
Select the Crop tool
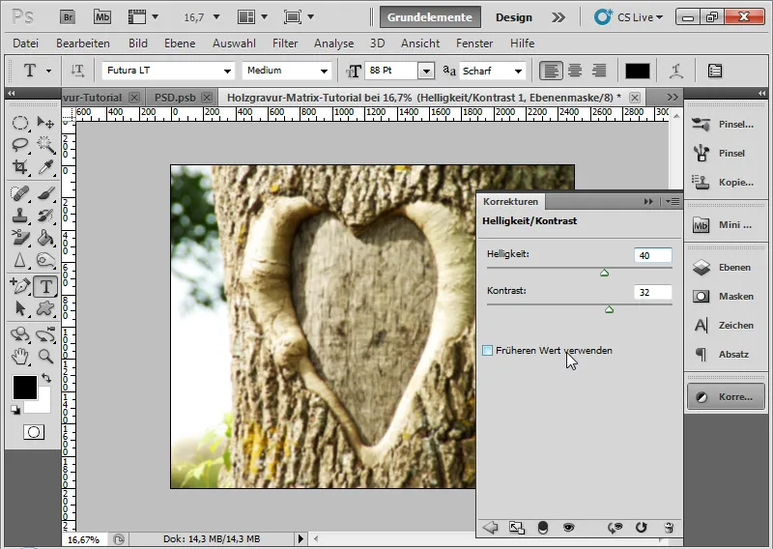click(19, 166)
